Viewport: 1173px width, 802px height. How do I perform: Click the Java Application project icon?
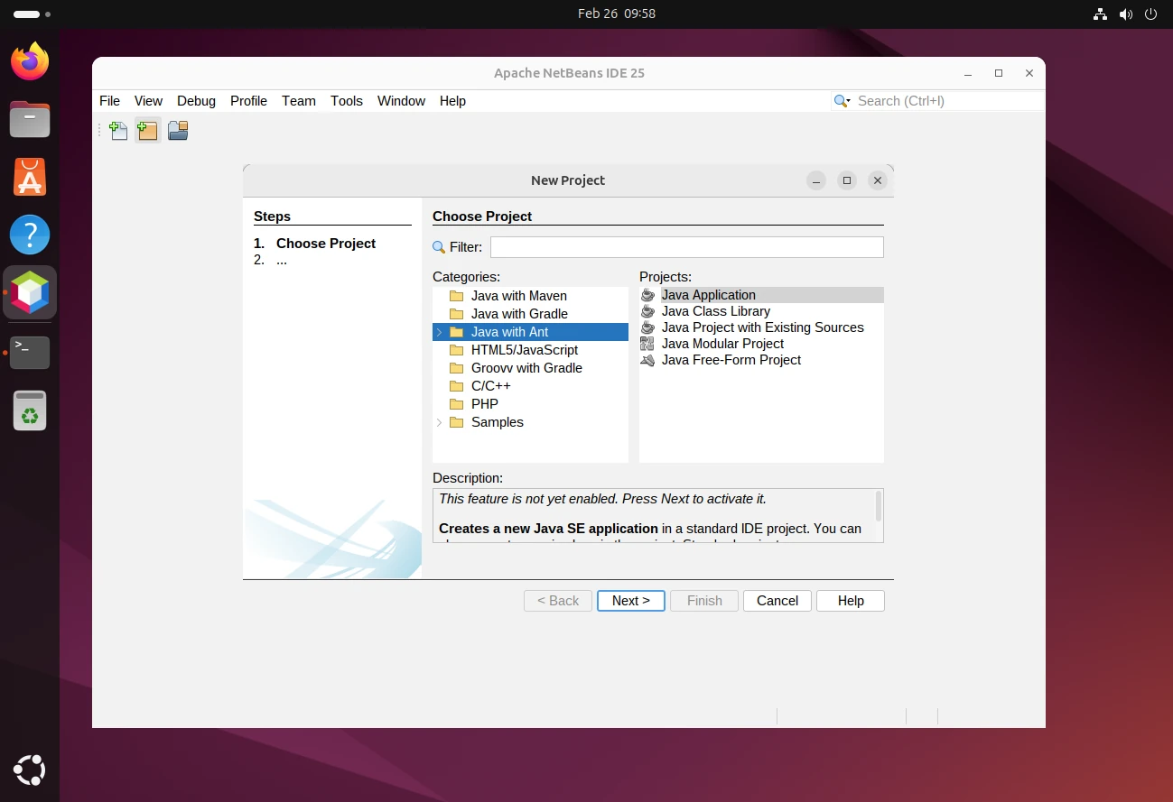tap(647, 295)
